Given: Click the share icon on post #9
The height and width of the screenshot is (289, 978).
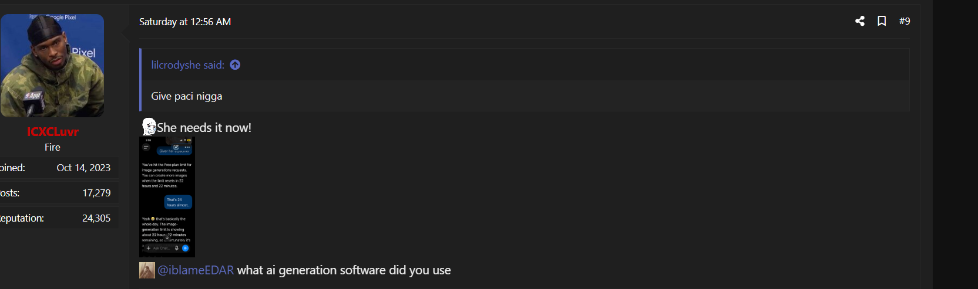Looking at the screenshot, I should pyautogui.click(x=860, y=21).
